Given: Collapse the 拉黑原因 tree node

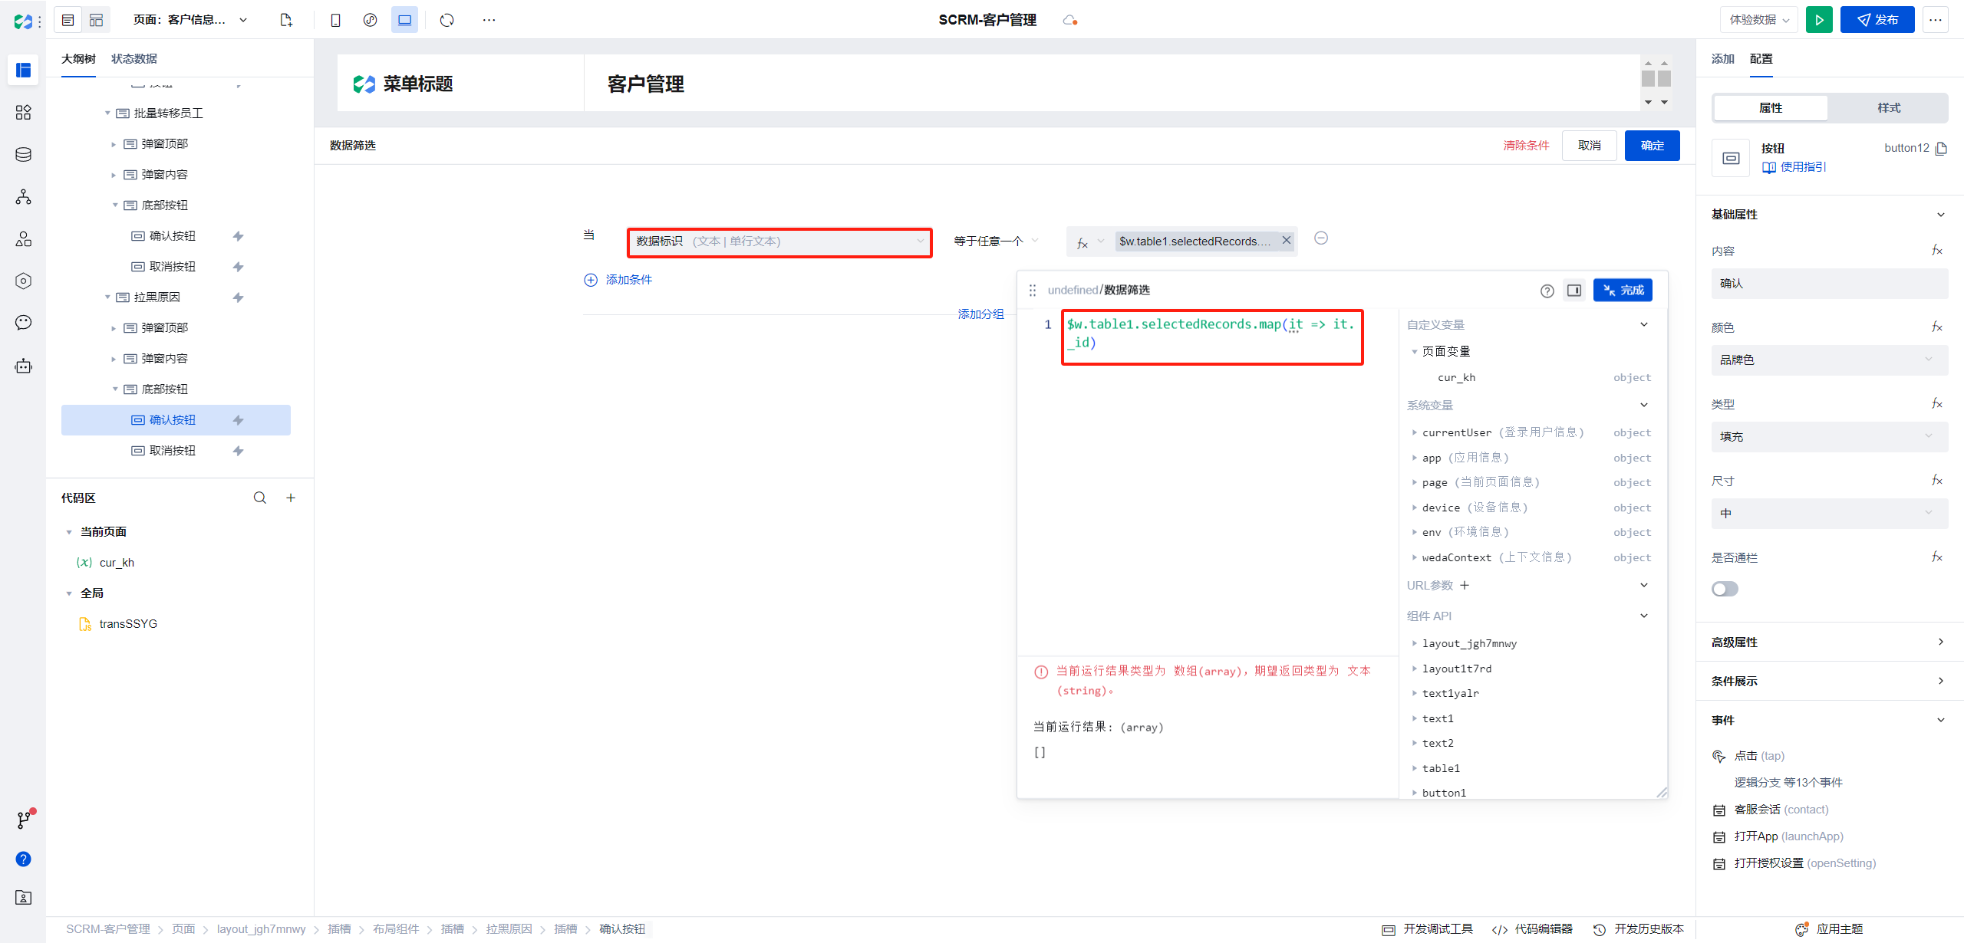Looking at the screenshot, I should [x=107, y=297].
